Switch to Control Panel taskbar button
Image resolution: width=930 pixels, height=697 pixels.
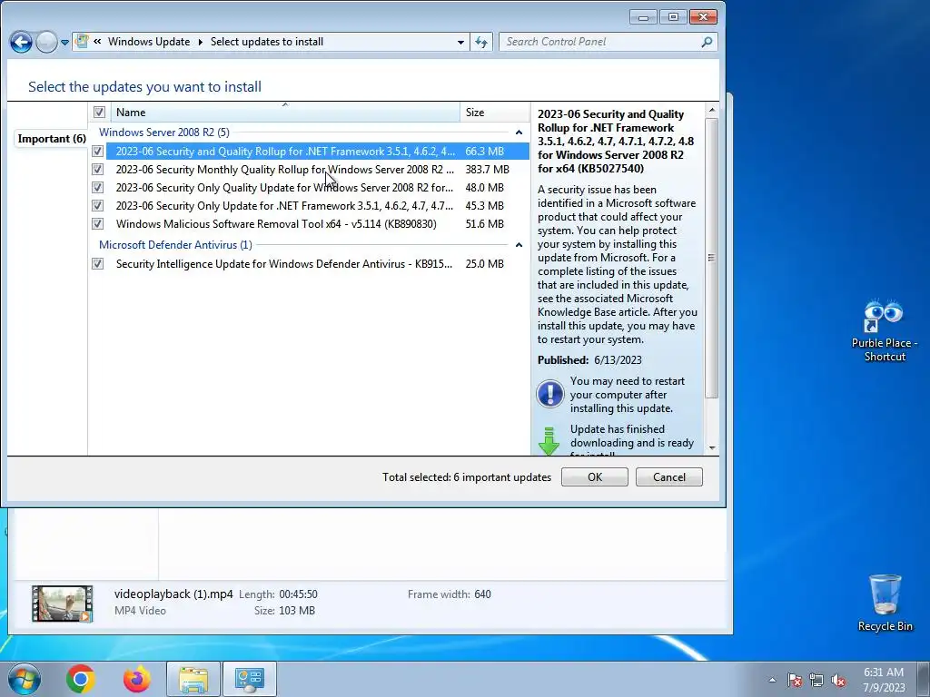coord(249,679)
